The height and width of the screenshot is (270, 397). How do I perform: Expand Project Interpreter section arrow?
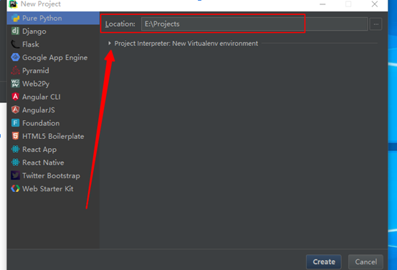[110, 43]
